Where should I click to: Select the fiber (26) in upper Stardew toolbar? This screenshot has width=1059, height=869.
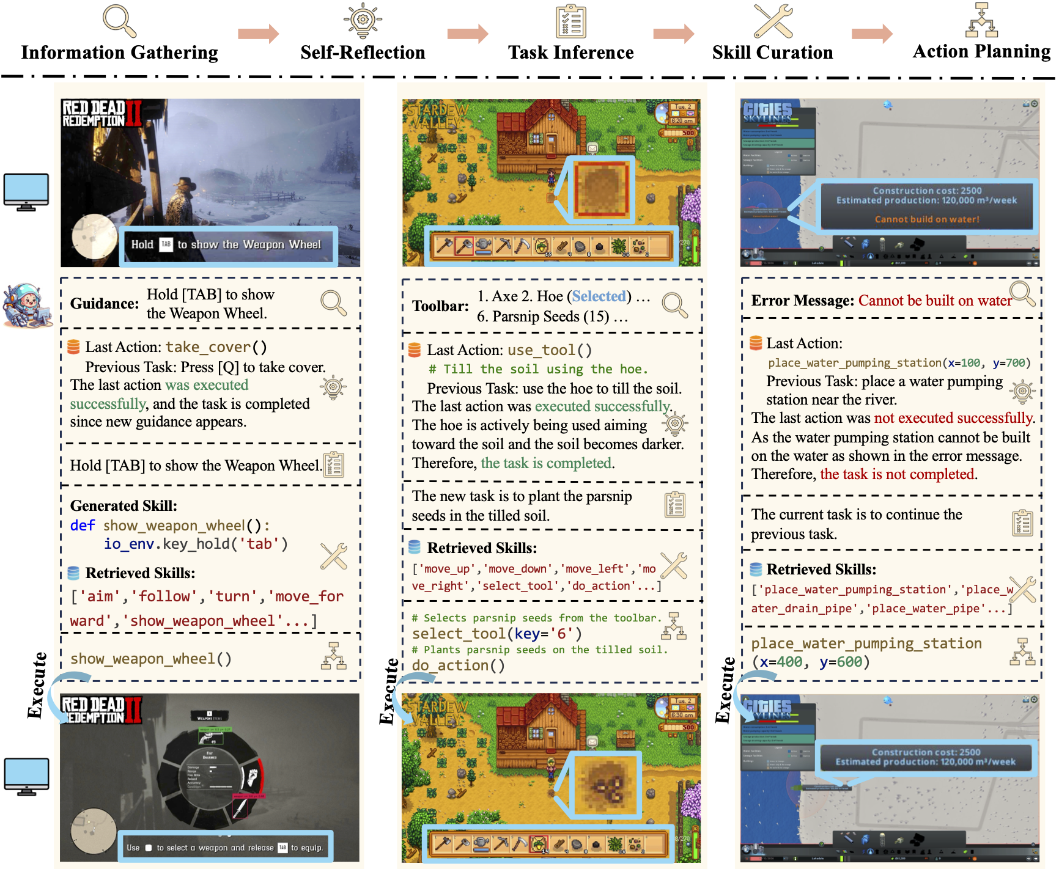coord(619,246)
